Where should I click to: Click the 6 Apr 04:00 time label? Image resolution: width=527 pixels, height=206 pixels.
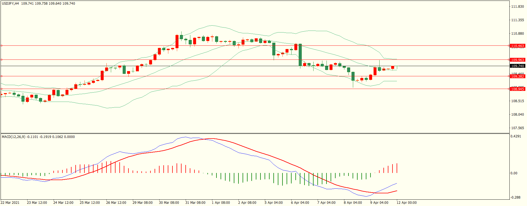pos(300,203)
